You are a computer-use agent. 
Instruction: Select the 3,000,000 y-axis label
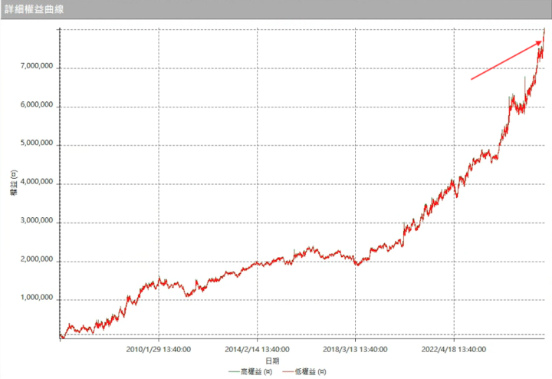[37, 220]
